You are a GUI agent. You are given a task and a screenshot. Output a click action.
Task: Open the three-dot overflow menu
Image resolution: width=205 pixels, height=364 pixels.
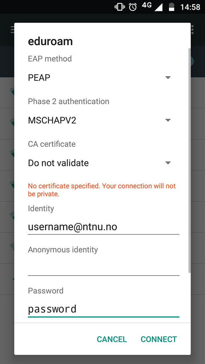click(x=192, y=30)
